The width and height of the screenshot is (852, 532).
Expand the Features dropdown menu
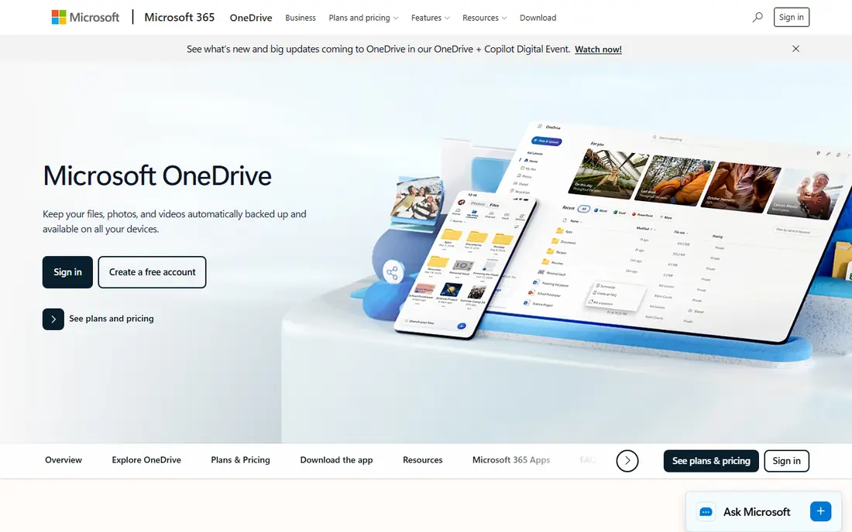[431, 18]
